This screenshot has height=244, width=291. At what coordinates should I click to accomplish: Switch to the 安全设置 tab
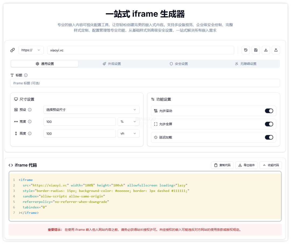pyautogui.click(x=179, y=64)
